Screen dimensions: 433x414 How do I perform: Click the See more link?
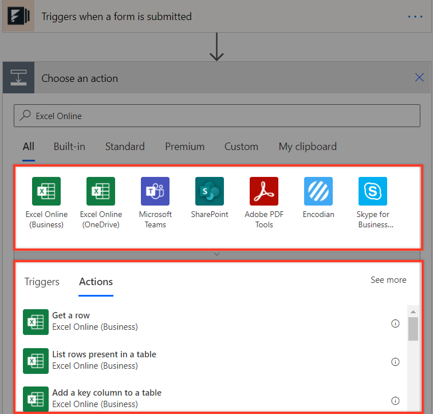pyautogui.click(x=388, y=280)
